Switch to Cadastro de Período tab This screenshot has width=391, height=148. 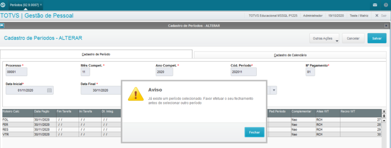point(96,54)
